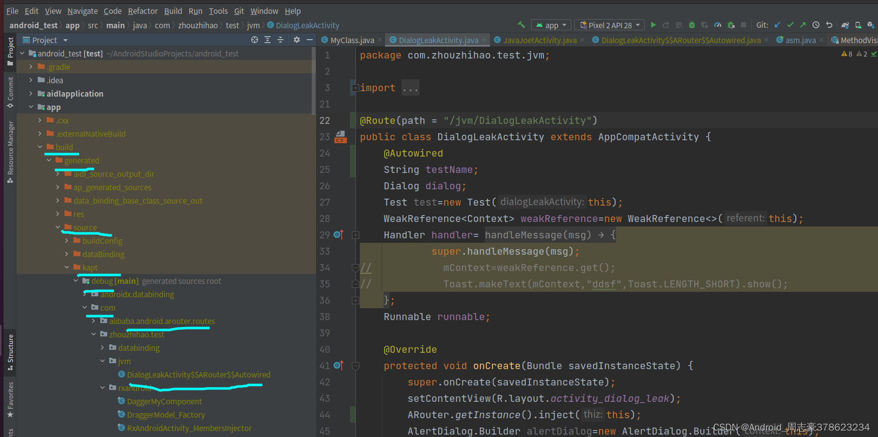Expand the alibaba.android.arouter.routes package

click(93, 321)
